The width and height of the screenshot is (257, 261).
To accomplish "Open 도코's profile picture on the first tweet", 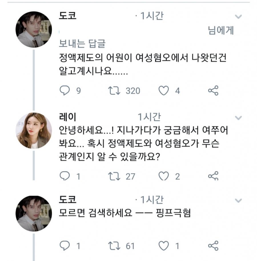I will 33,30.
